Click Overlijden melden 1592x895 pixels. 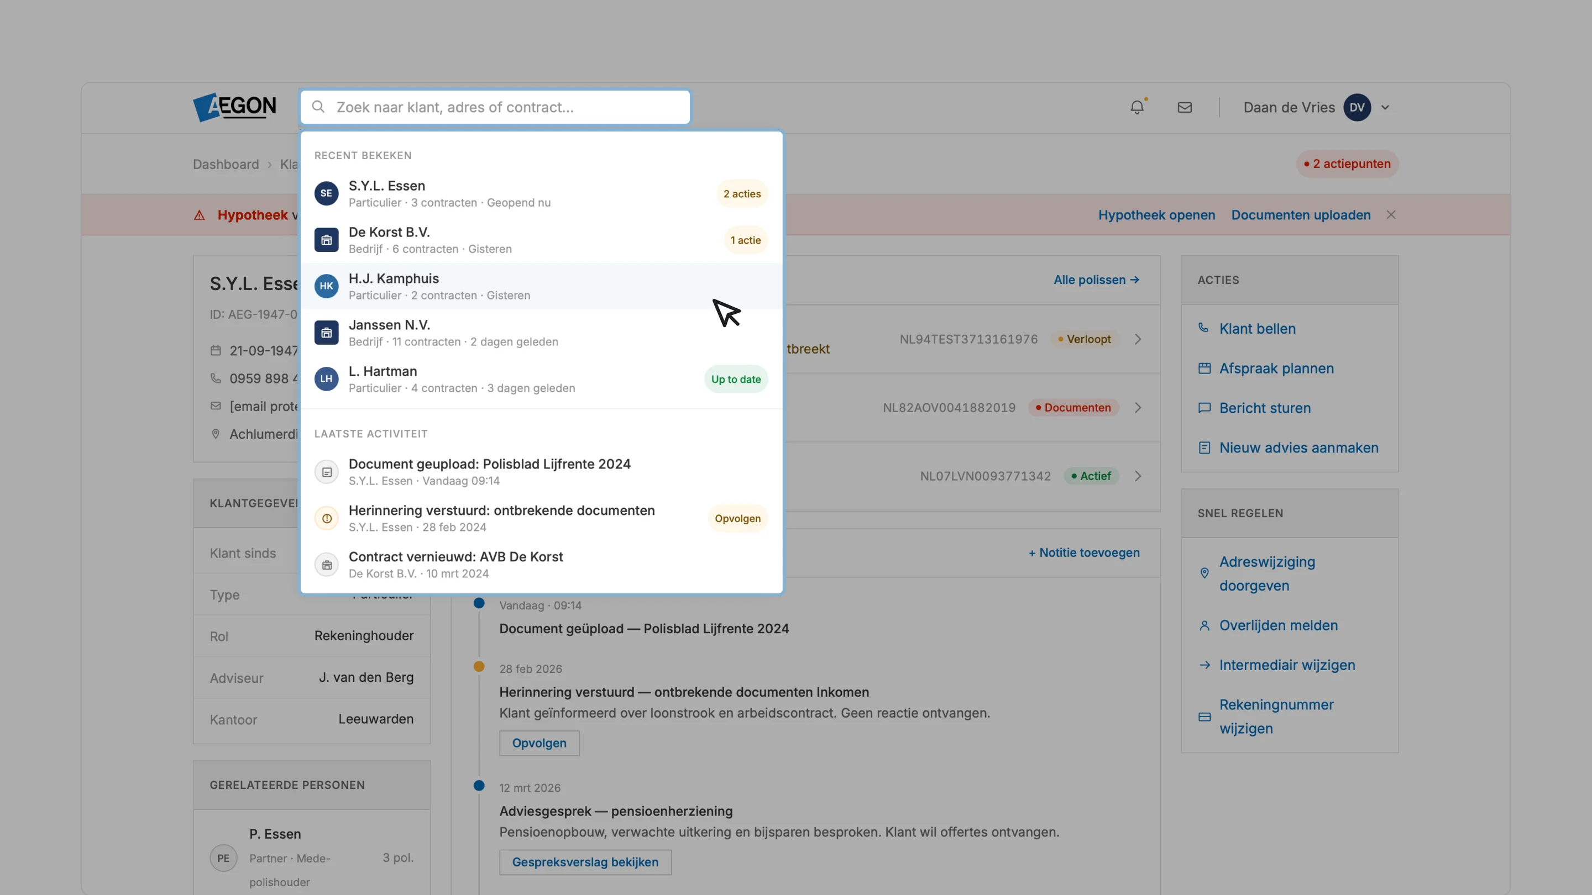1279,625
